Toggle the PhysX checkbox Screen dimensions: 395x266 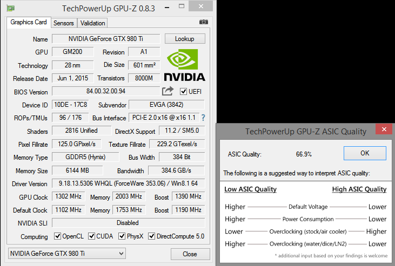point(122,236)
